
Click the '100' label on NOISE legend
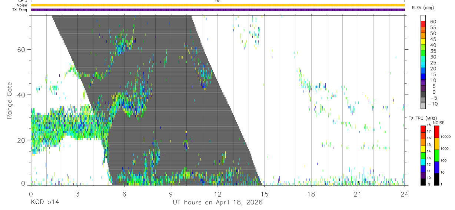(x=443, y=161)
